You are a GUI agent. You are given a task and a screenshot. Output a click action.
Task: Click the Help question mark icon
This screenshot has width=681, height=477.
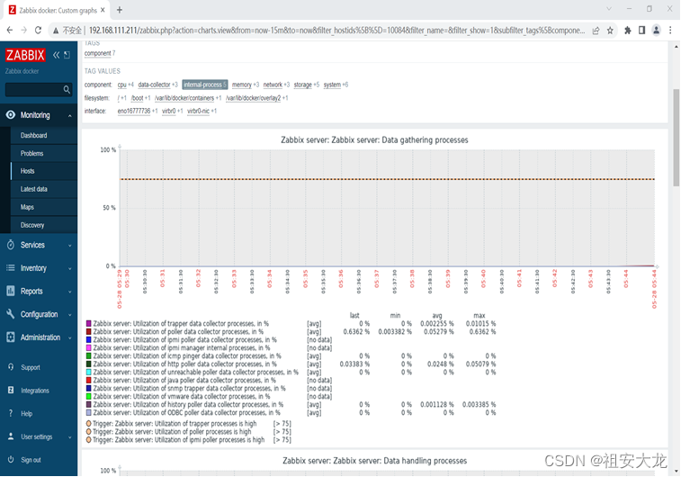point(11,413)
